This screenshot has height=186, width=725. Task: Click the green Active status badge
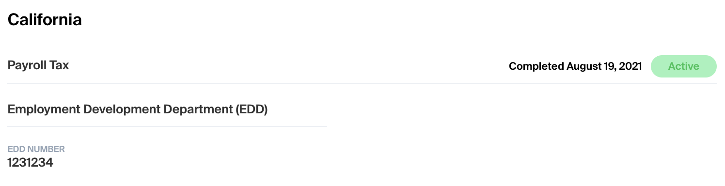click(x=683, y=66)
